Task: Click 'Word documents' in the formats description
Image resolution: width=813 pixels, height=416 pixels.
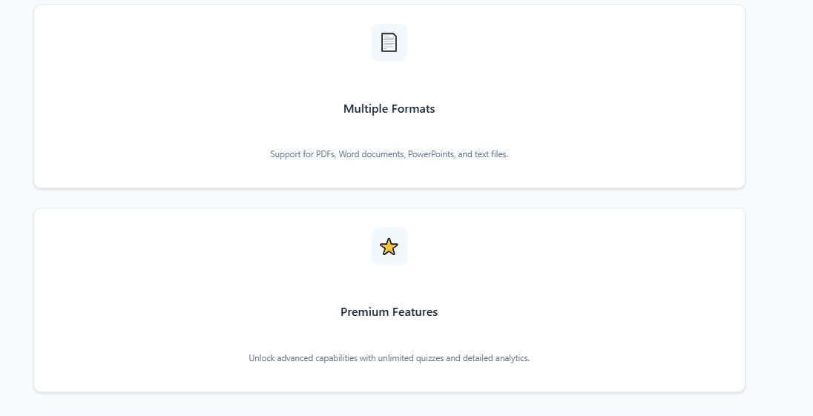Action: click(371, 154)
